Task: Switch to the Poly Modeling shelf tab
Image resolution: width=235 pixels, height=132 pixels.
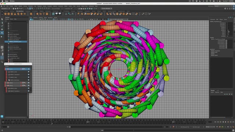Action: (x=20, y=11)
